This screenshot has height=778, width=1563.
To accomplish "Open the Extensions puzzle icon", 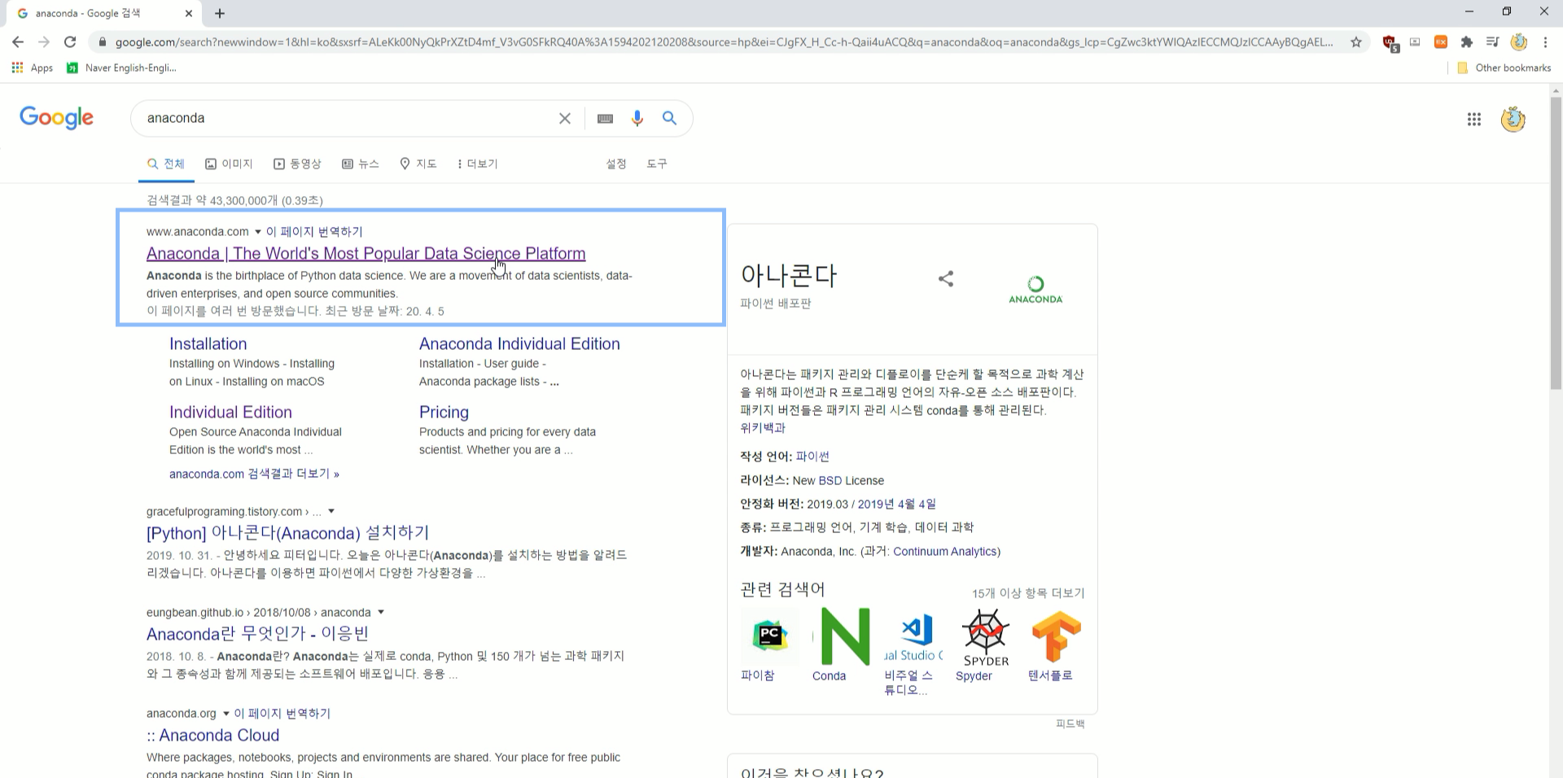I will tap(1467, 42).
